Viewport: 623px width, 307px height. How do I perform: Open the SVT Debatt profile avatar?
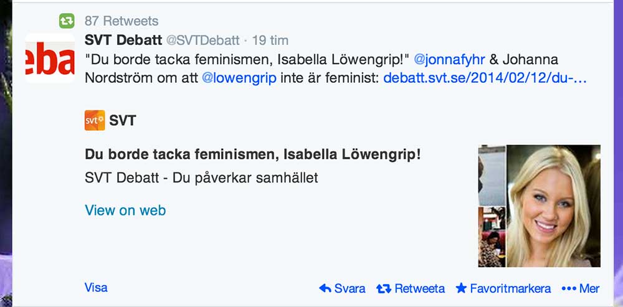click(x=50, y=59)
